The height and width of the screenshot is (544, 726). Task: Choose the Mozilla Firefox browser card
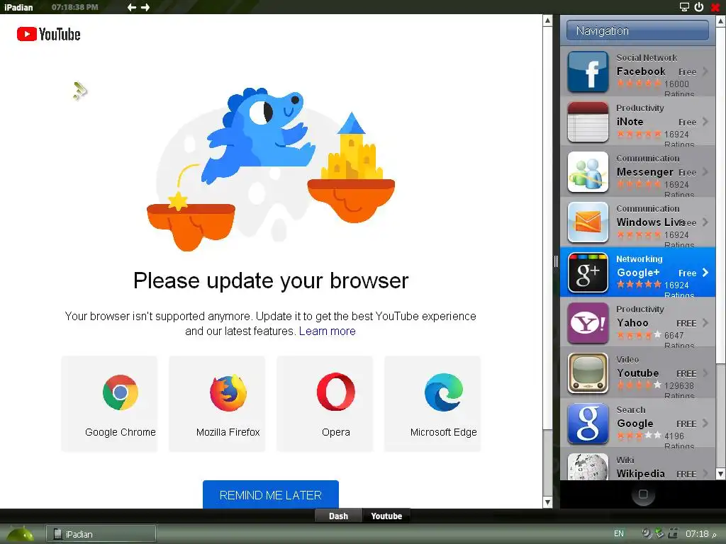click(x=217, y=404)
